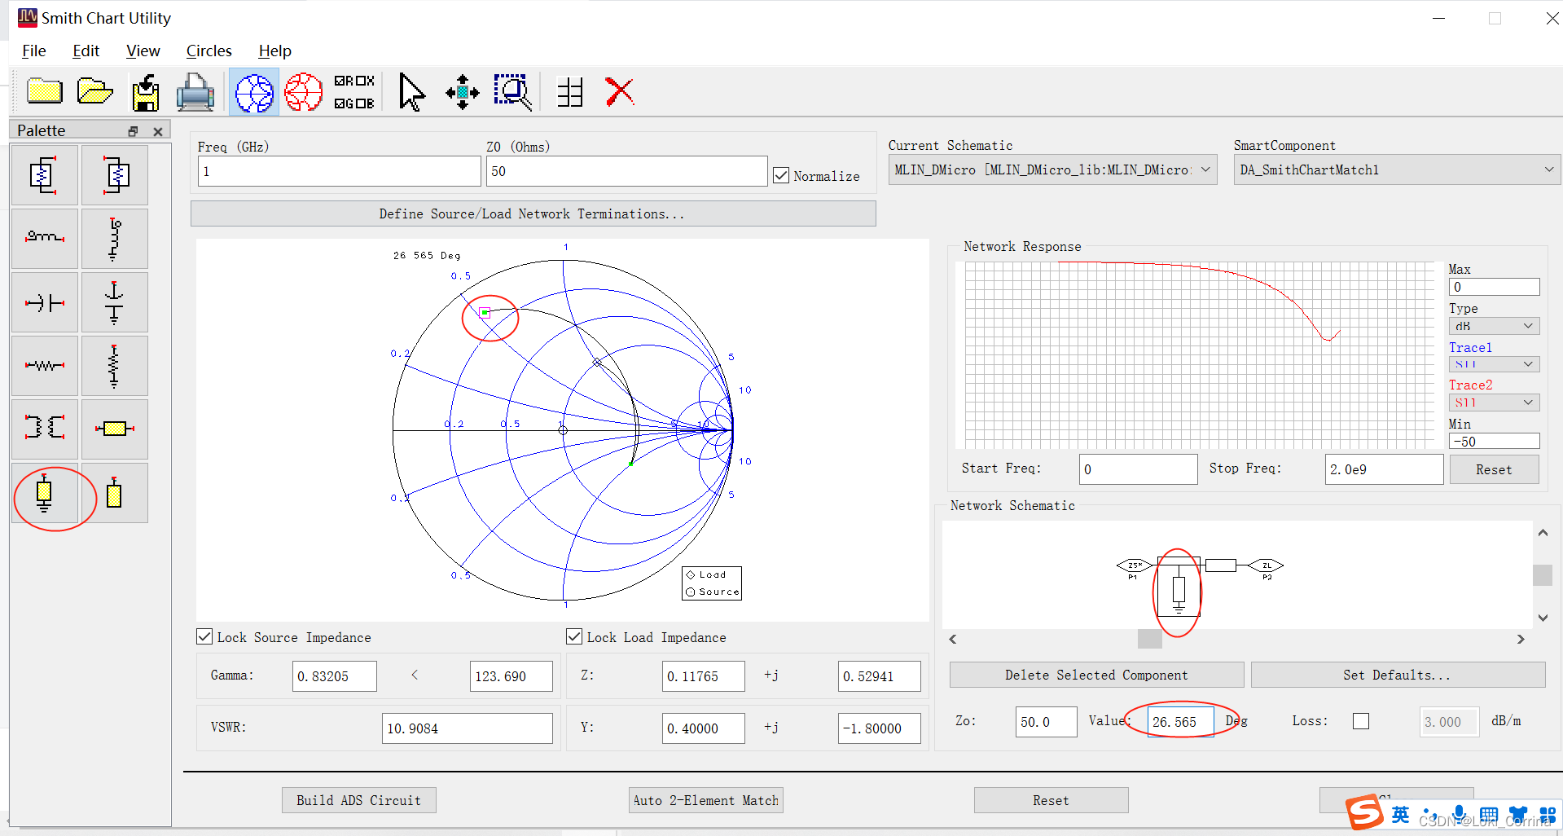Image resolution: width=1563 pixels, height=836 pixels.
Task: Click the new file folder icon
Action: (x=45, y=91)
